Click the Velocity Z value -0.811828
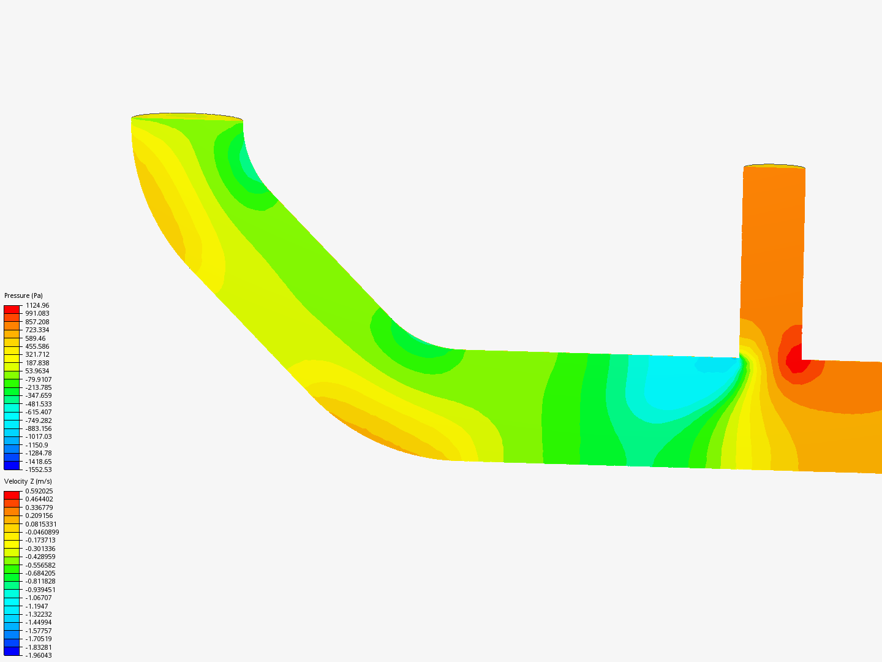The image size is (882, 662). (x=40, y=581)
